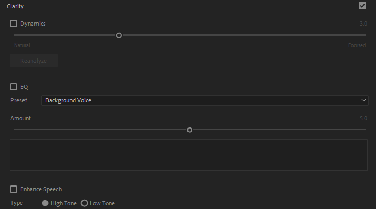
Task: Click the EQ label text
Action: pyautogui.click(x=24, y=87)
